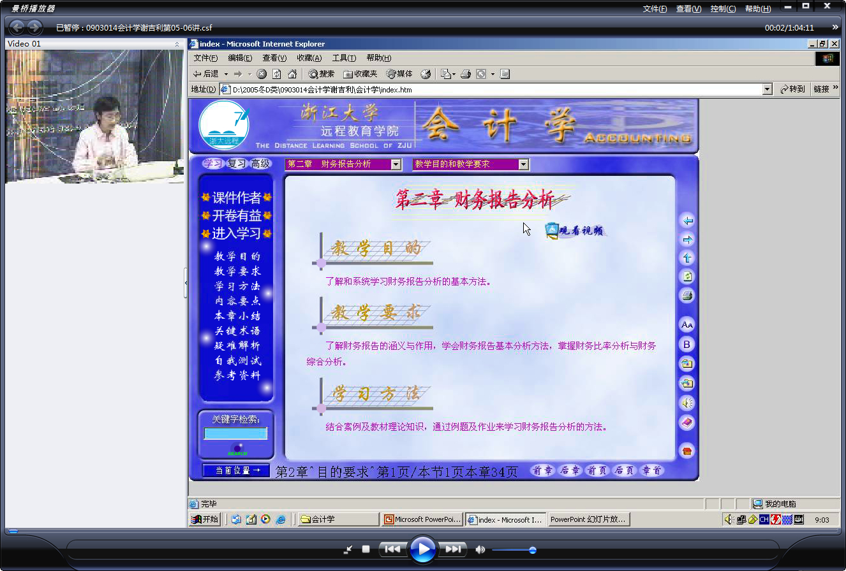Click the refresh page icon in the courseware sidebar
846x571 pixels.
(x=687, y=277)
